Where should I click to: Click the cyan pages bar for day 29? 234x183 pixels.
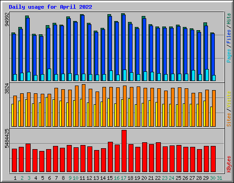point(207,75)
